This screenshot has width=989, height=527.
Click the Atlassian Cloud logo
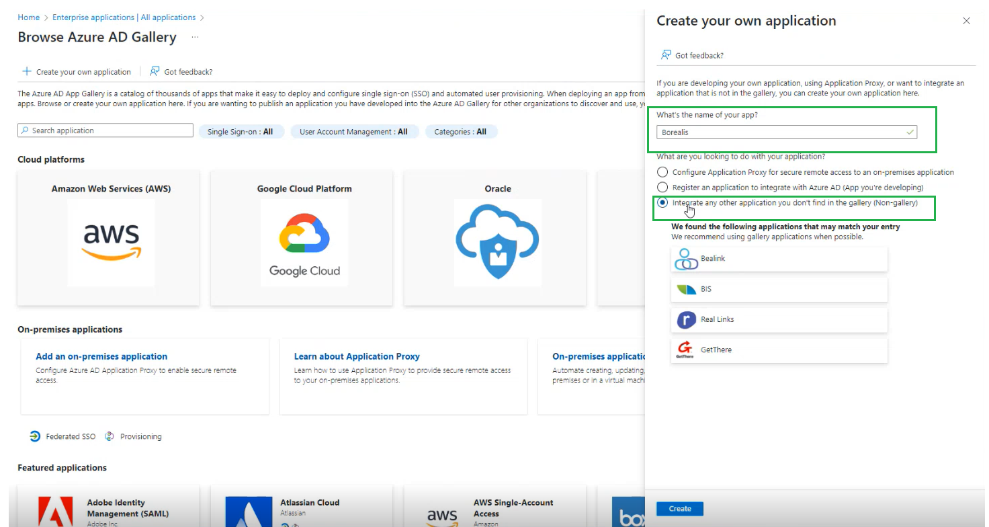point(249,512)
